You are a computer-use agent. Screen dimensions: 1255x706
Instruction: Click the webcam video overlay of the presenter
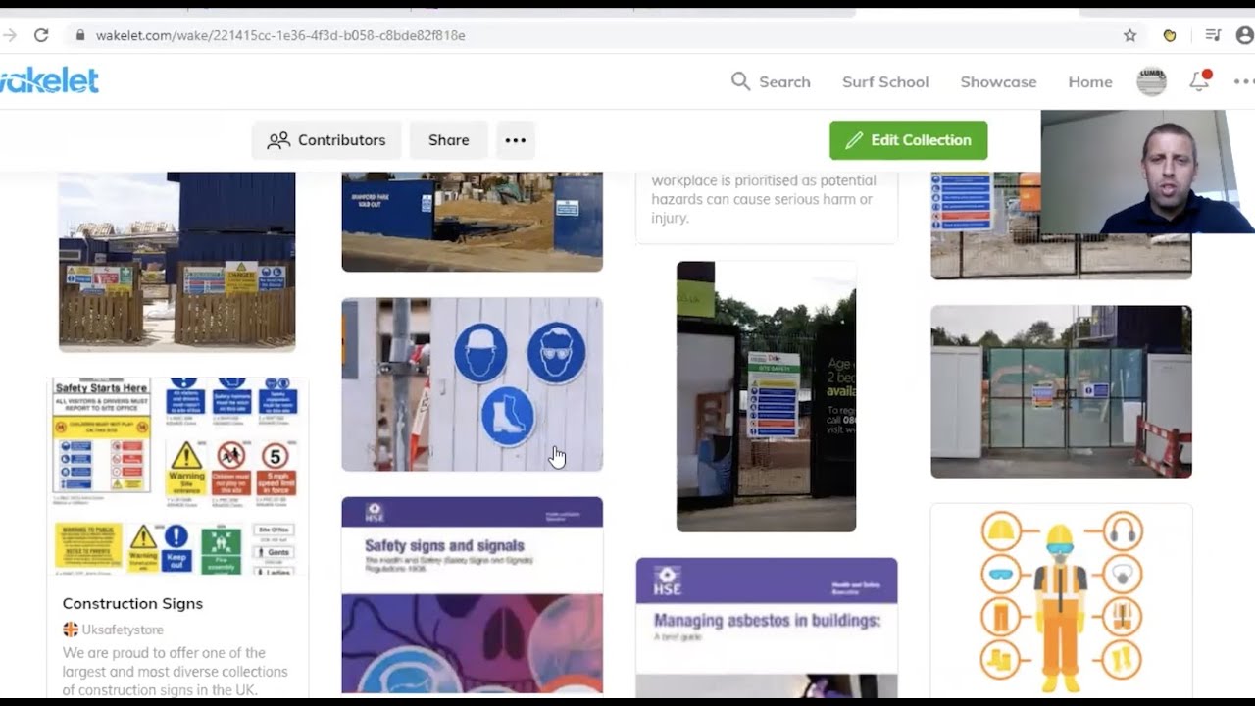tap(1147, 172)
